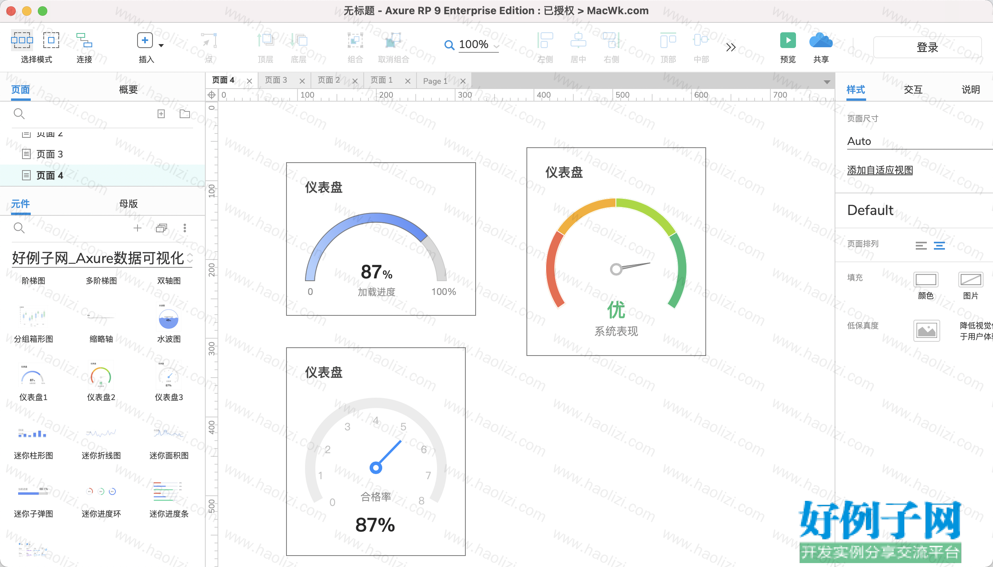Close the Page 1 canvas tab

pyautogui.click(x=463, y=81)
